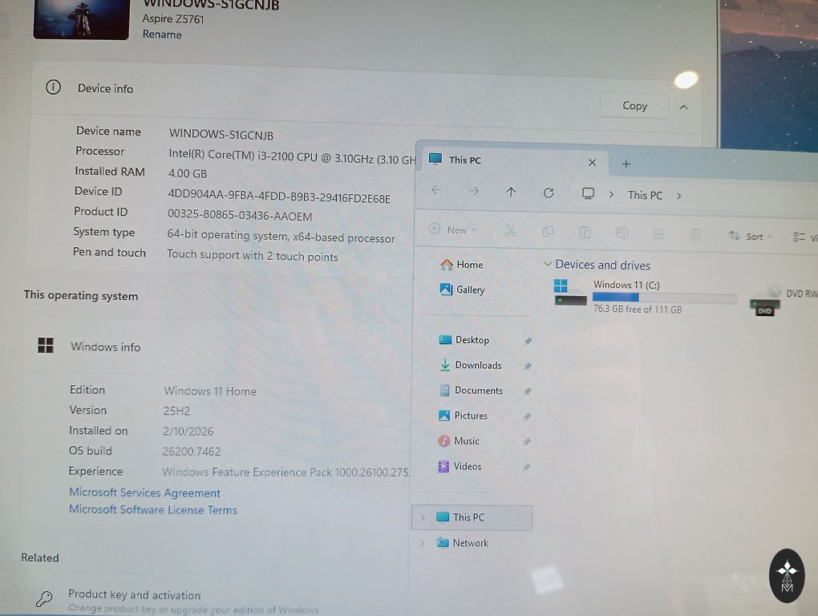This screenshot has height=616, width=818.
Task: Click the pin icon beside Downloads
Action: pyautogui.click(x=528, y=366)
